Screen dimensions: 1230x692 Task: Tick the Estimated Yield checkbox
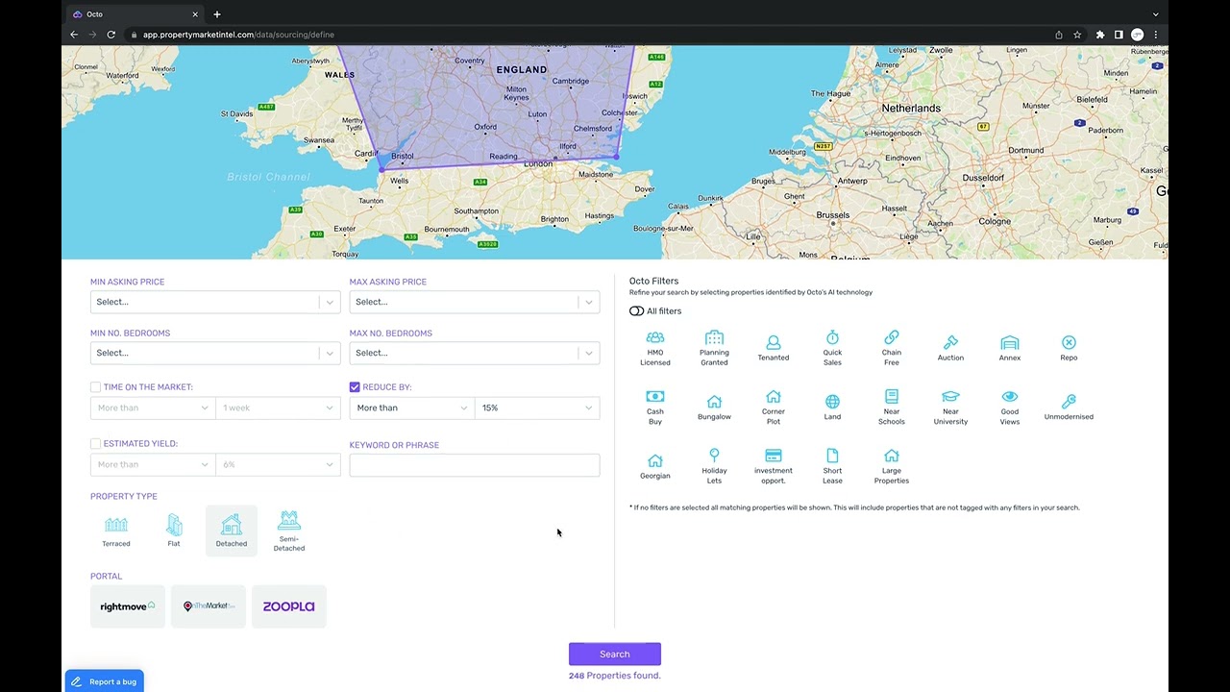[x=96, y=444]
